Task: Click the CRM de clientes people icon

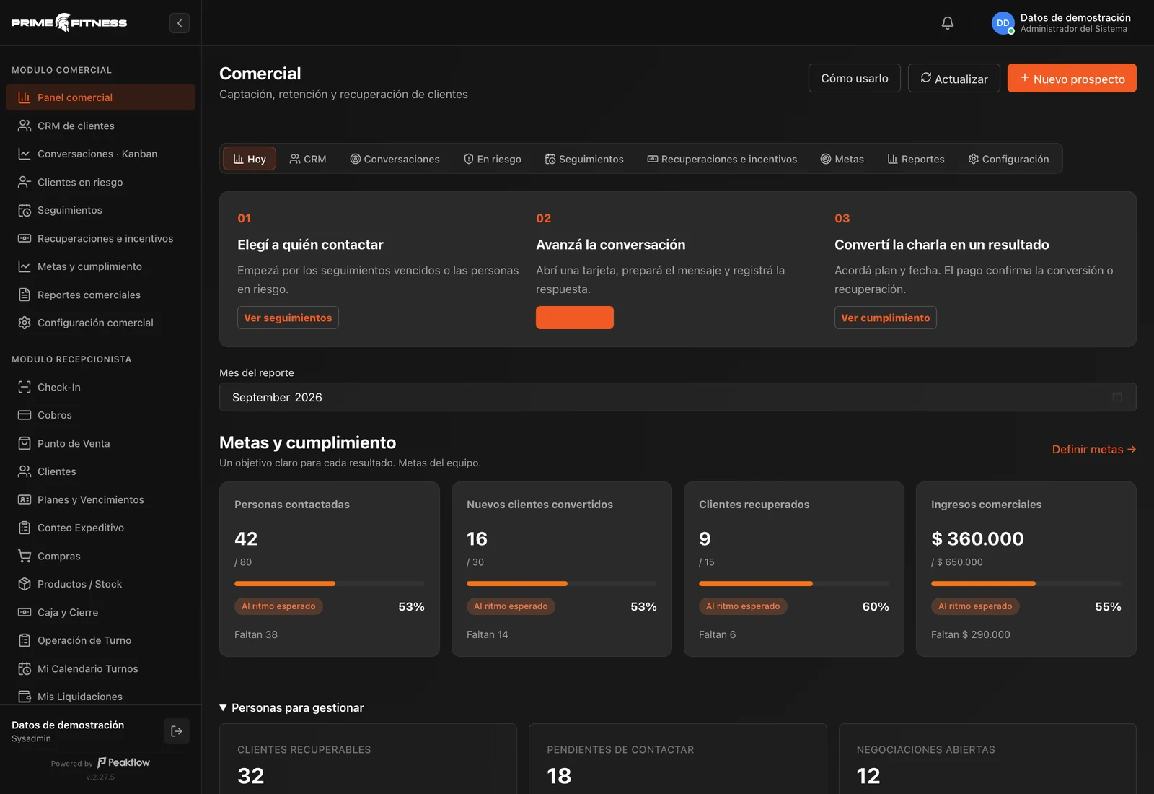Action: tap(25, 126)
